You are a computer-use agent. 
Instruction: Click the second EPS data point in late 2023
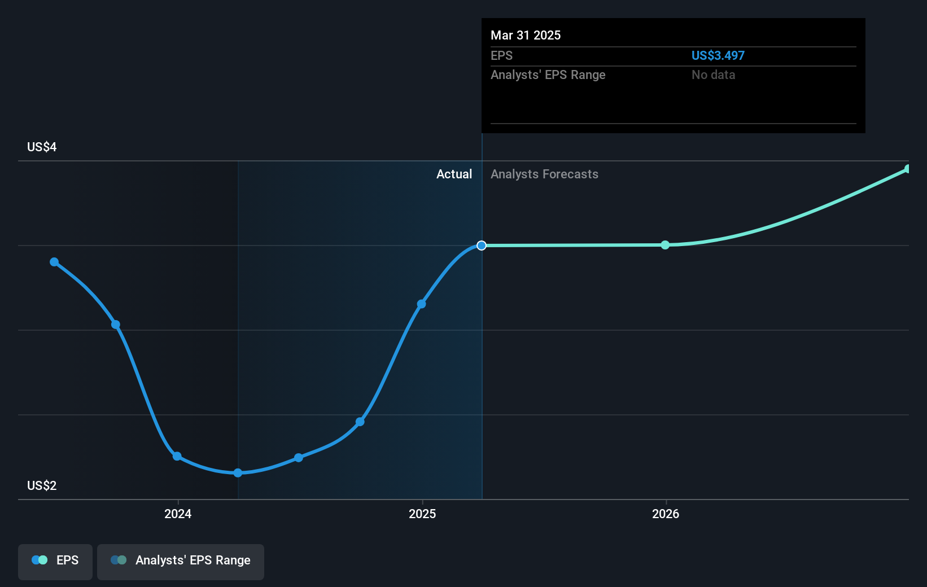(116, 325)
